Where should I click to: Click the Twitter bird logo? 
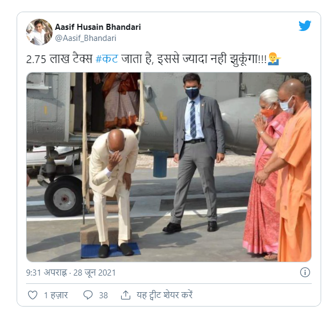click(x=305, y=25)
